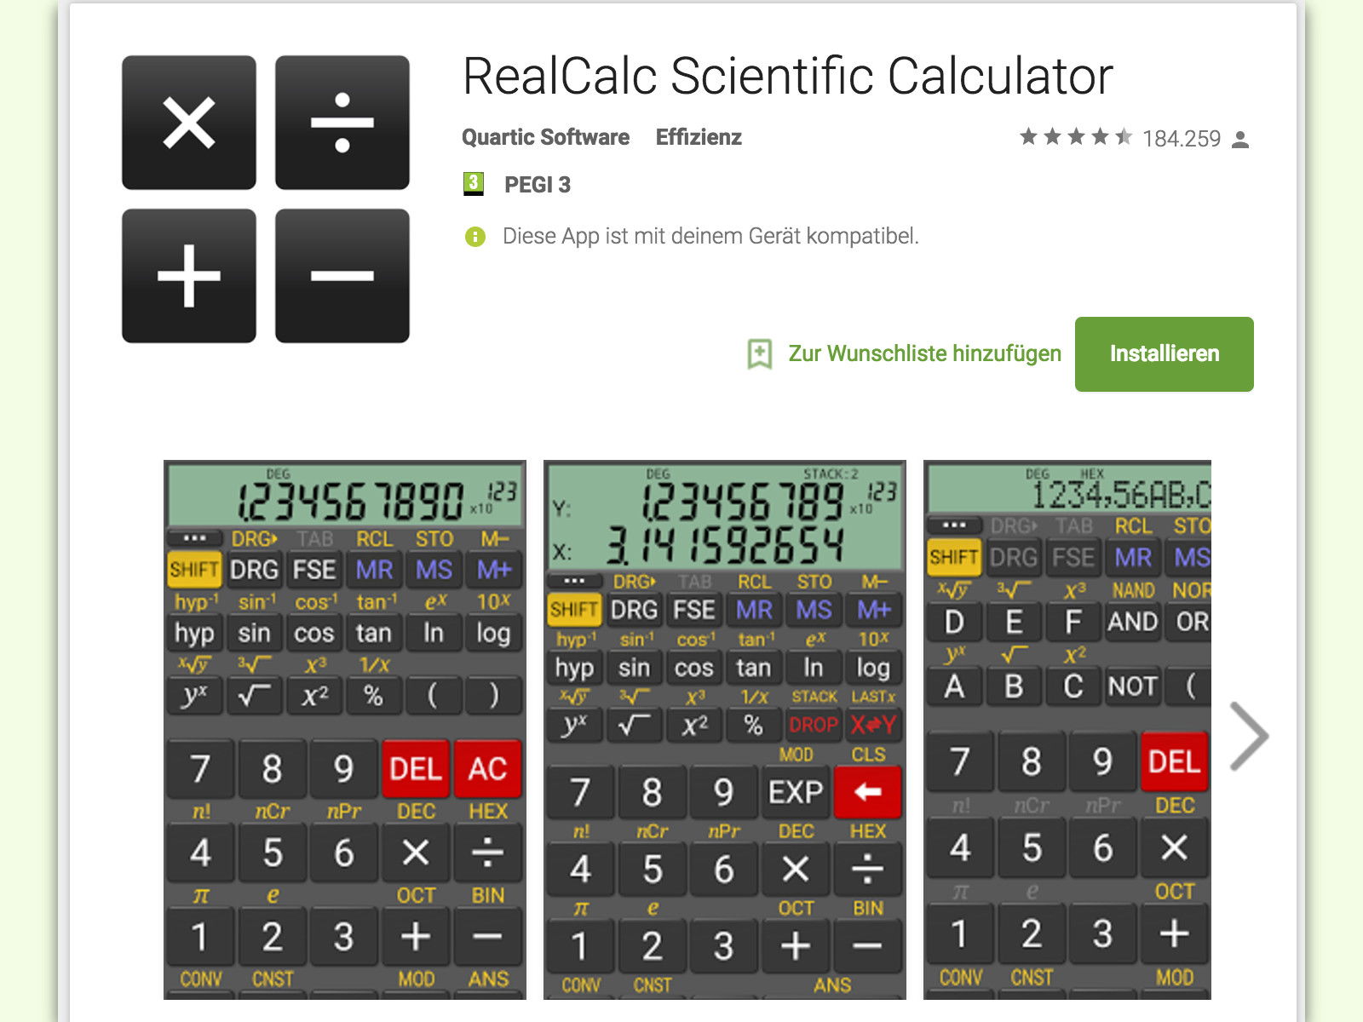
Task: Open Quartic Software developer page
Action: pos(545,137)
